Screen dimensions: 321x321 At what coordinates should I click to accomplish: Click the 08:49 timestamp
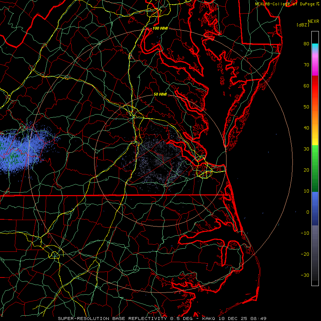point(259,319)
